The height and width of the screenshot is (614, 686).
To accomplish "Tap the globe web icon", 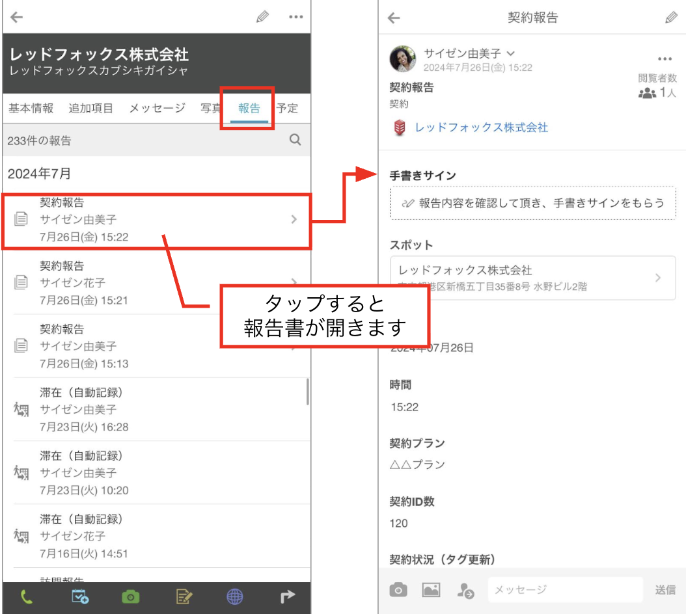I will (235, 597).
